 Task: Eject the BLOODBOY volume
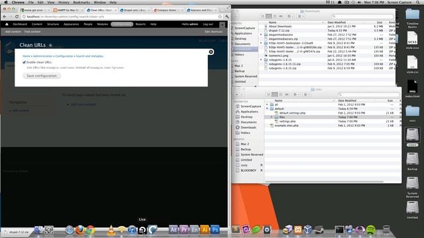click(x=262, y=171)
